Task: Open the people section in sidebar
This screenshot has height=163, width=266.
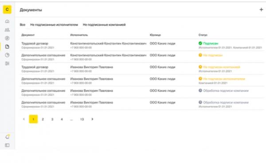Action: [7, 30]
